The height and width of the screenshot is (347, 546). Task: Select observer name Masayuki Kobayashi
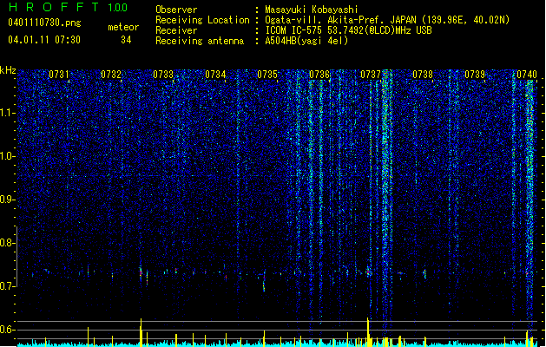pyautogui.click(x=312, y=10)
